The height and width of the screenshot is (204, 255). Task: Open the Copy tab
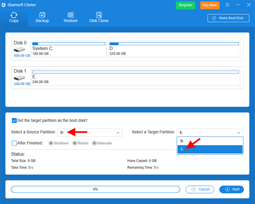(14, 18)
